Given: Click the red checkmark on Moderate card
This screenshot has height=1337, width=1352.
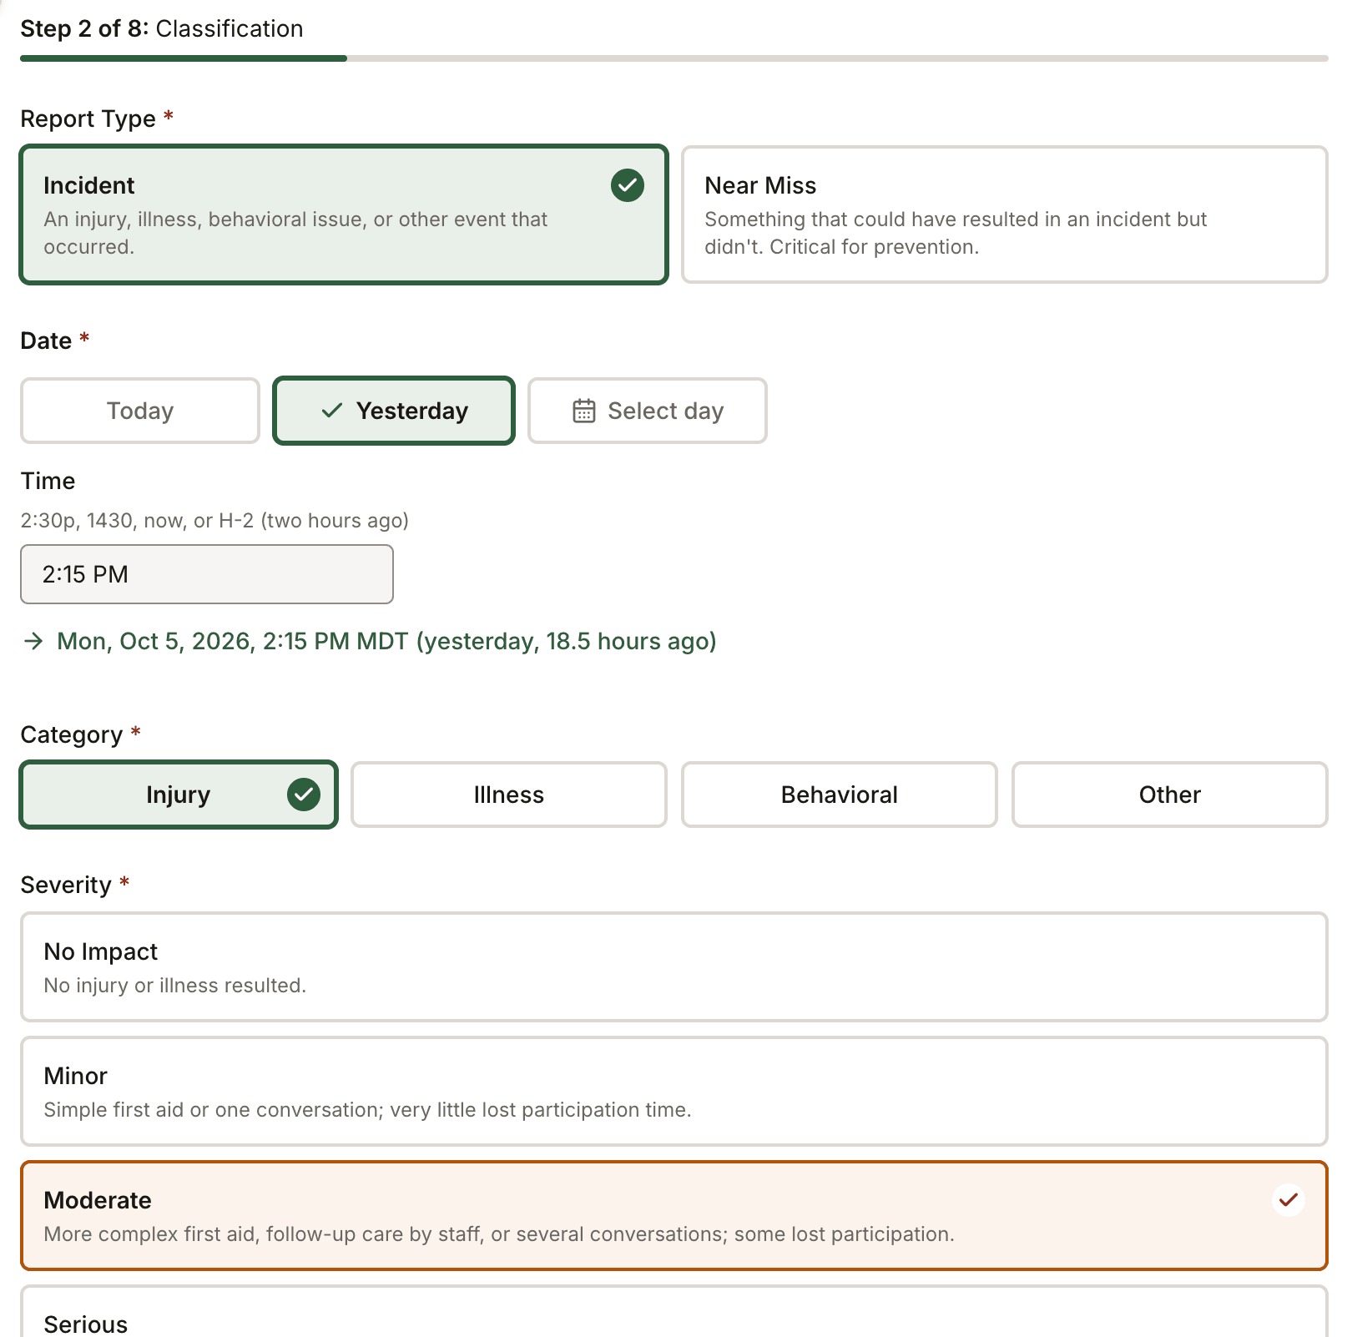Looking at the screenshot, I should point(1289,1200).
